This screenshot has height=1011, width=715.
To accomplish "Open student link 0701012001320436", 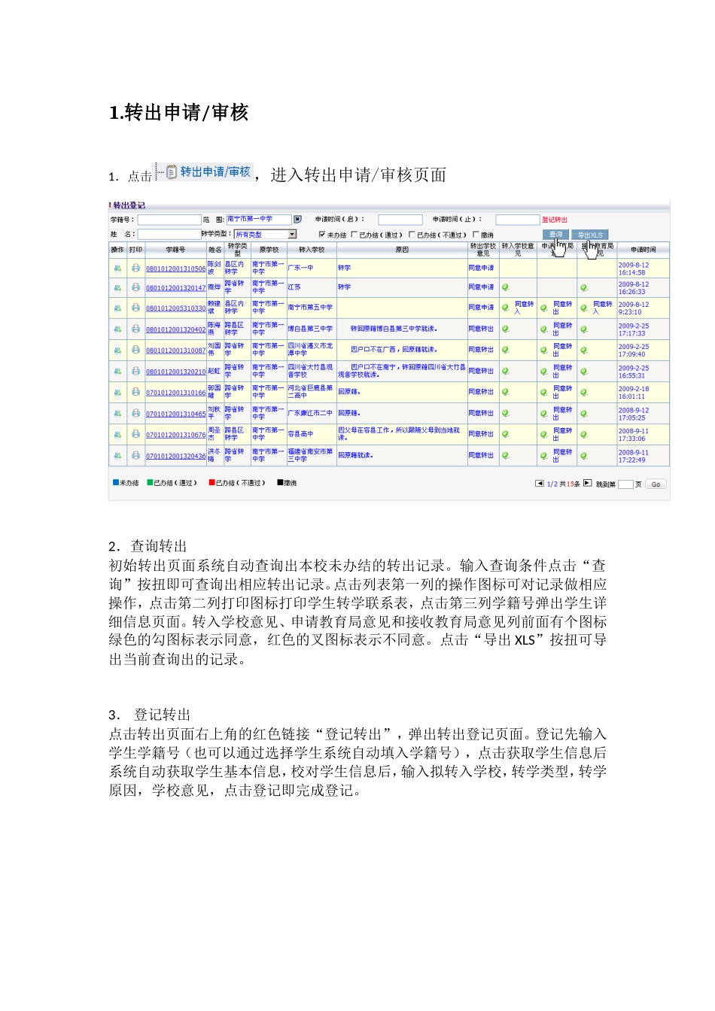I will click(x=175, y=456).
